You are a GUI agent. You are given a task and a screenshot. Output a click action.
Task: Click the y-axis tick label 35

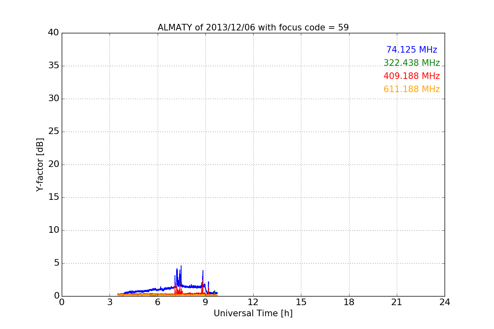[x=54, y=66]
